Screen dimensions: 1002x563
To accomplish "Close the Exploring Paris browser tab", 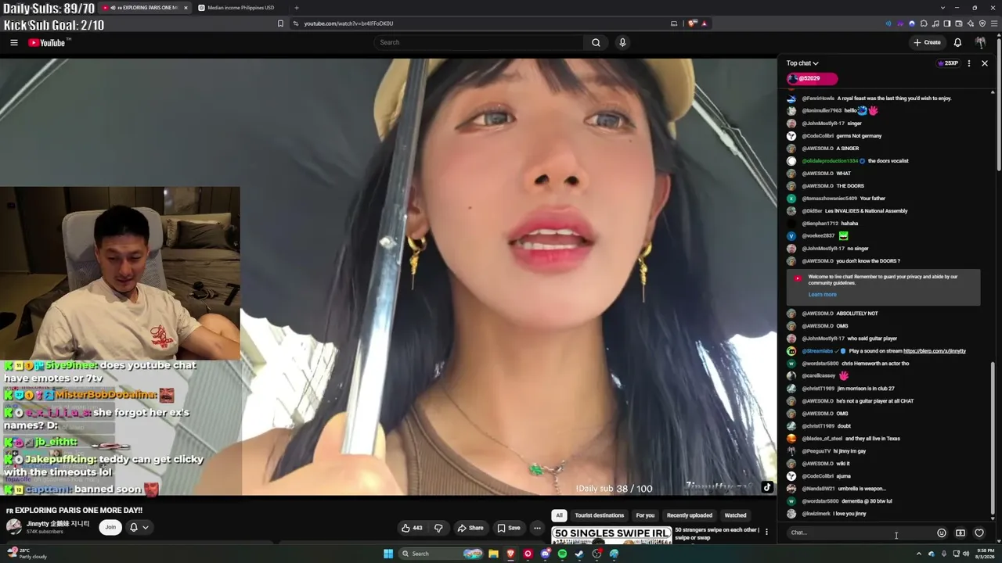I will tap(186, 8).
